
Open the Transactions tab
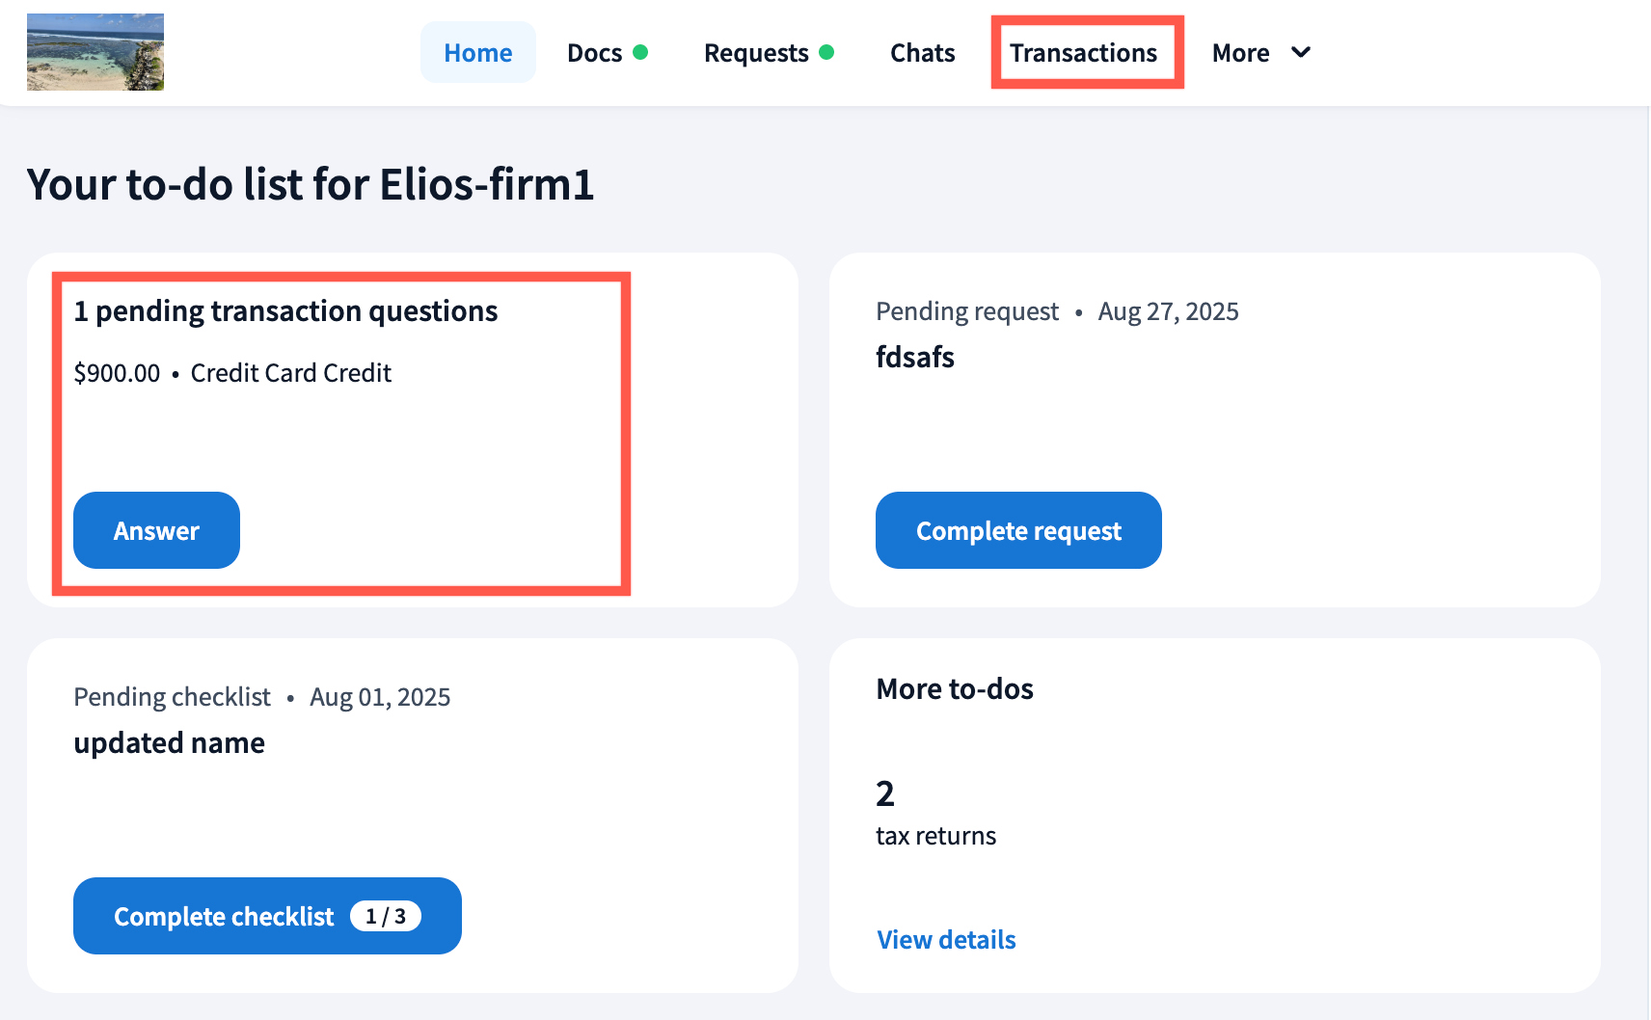click(1083, 53)
